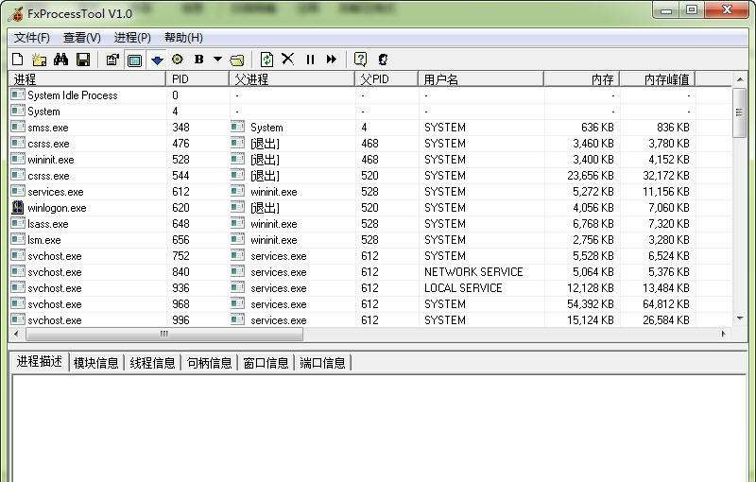Sort by the 父进程 column header

(x=292, y=79)
